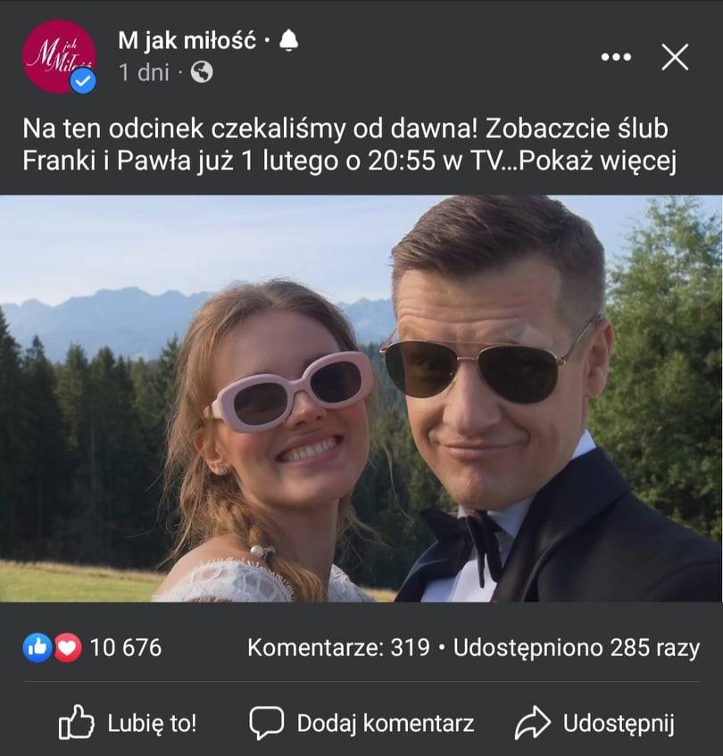Open the 1 dni post timestamp

(144, 73)
